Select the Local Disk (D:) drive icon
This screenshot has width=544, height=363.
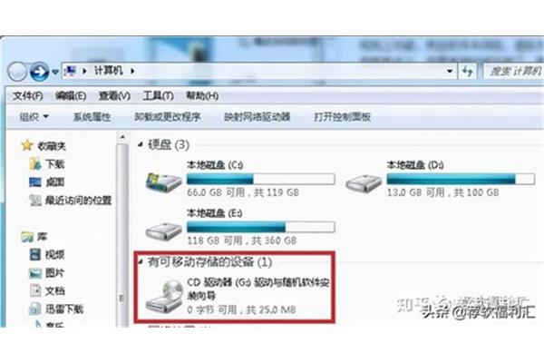click(364, 183)
